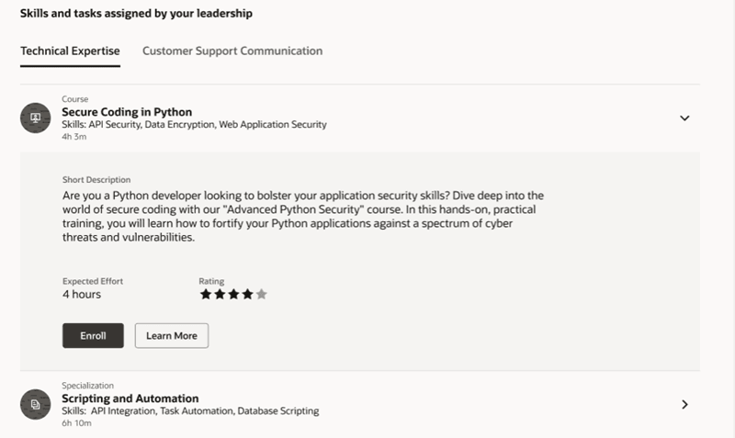
Task: Select the Technical Expertise tab
Action: point(70,51)
